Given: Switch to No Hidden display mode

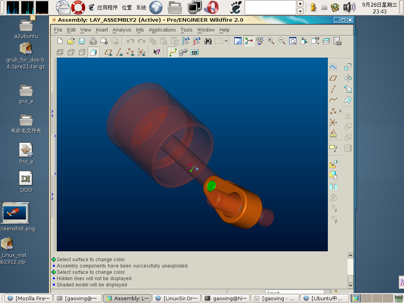Looking at the screenshot, I should (x=82, y=52).
